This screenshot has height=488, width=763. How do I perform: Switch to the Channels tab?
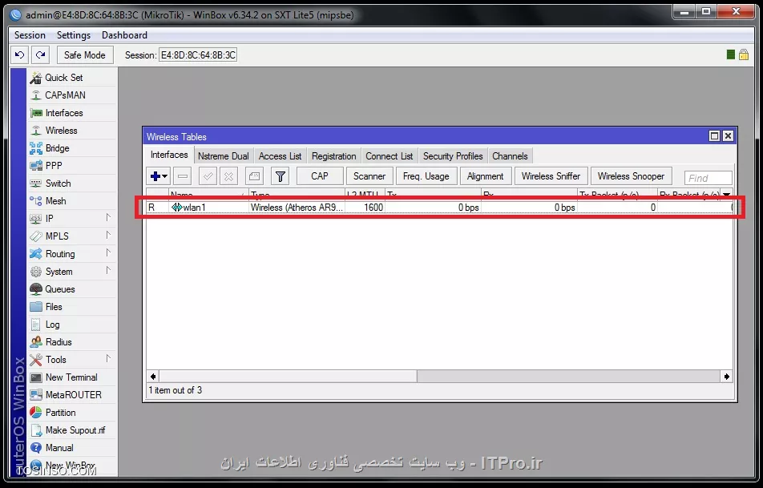pos(510,156)
